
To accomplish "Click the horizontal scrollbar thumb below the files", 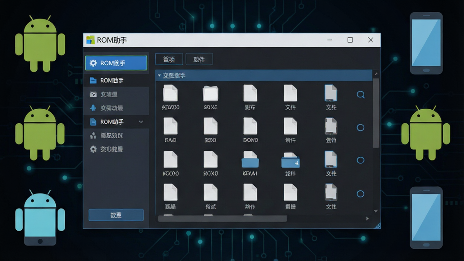I will click(222, 219).
